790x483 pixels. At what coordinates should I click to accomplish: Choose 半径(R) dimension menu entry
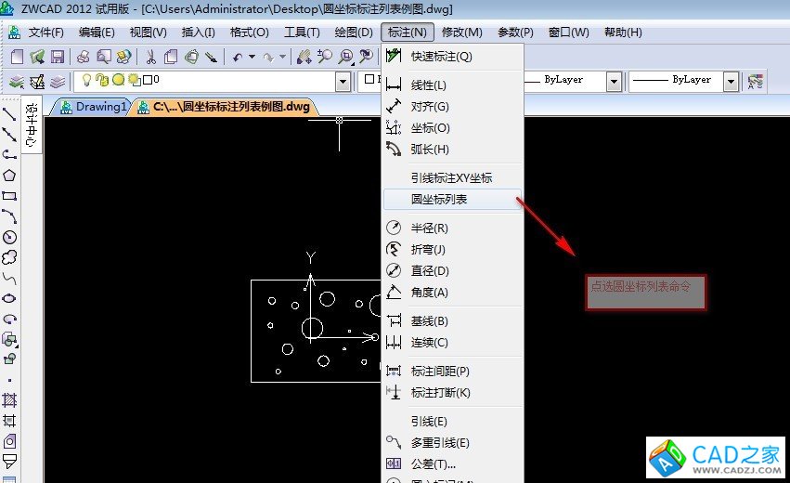(452, 228)
